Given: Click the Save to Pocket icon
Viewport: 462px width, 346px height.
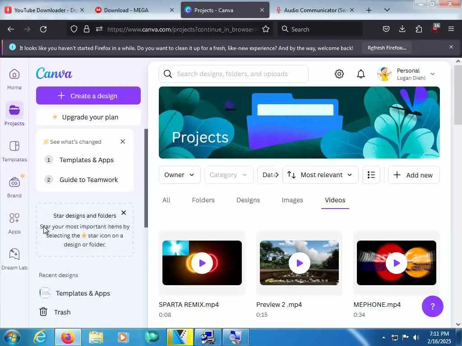Looking at the screenshot, I should tap(386, 29).
